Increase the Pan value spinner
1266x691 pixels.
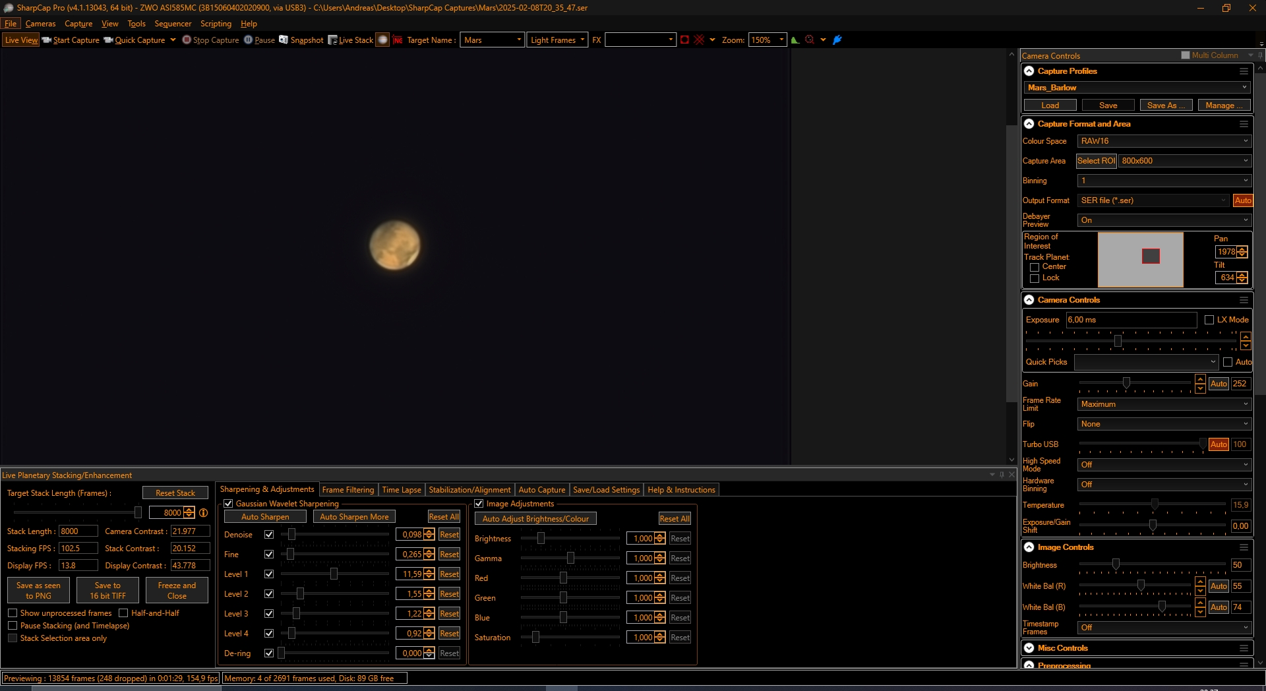point(1242,249)
